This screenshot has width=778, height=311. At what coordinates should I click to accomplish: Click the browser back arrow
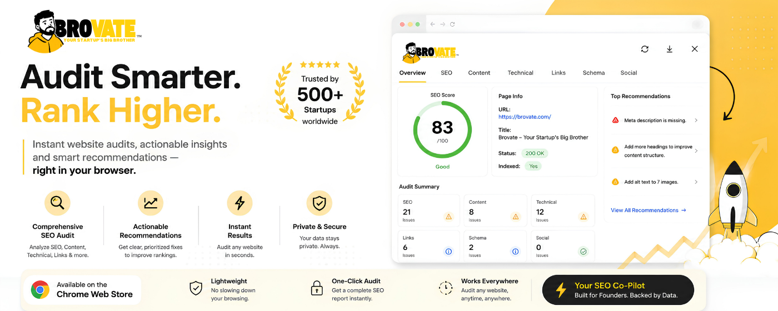tap(433, 24)
